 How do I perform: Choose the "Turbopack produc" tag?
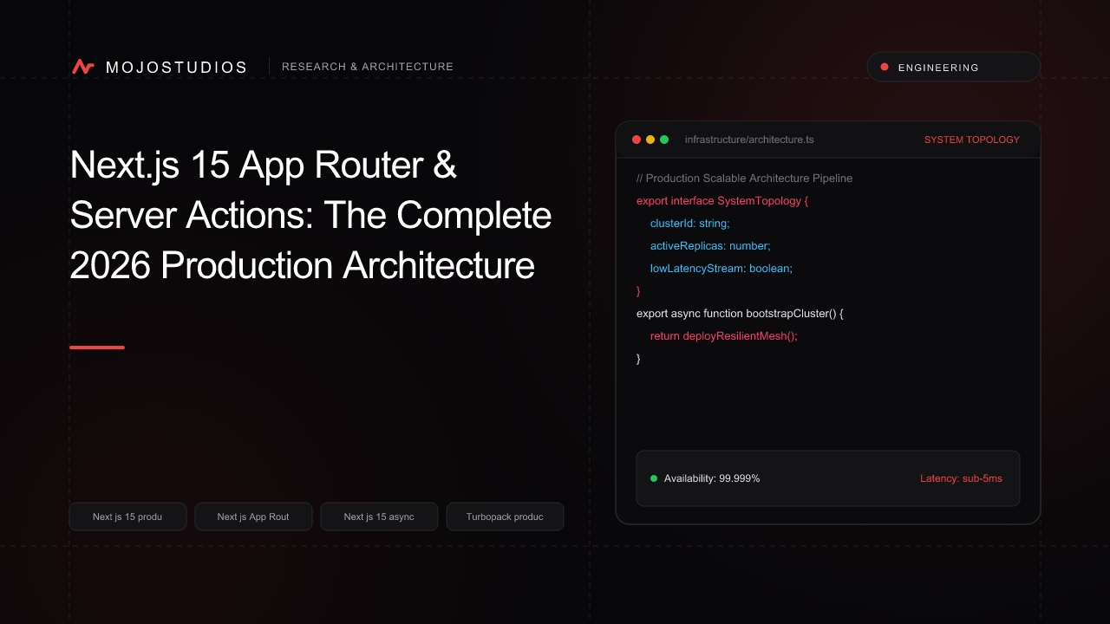(505, 517)
